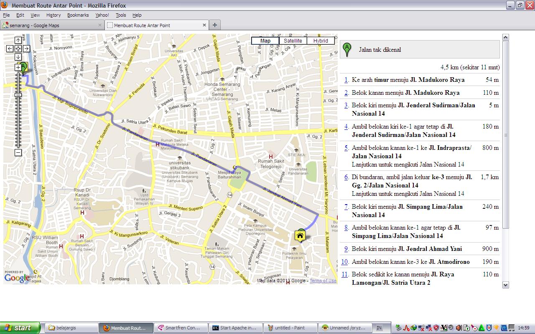Screen dimensions: 535x334
Task: Open the Terms of Use link
Action: [323, 281]
